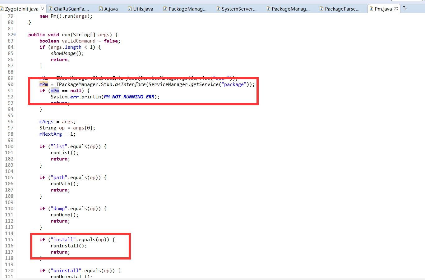The image size is (425, 280).
Task: Click 'PM_NOT_RUNNING_ERR' constant
Action: pos(129,97)
